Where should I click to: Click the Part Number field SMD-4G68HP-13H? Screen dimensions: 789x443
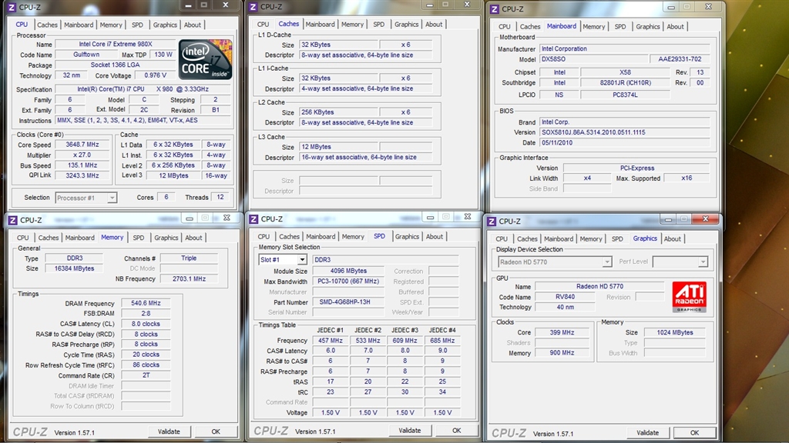[x=345, y=302]
